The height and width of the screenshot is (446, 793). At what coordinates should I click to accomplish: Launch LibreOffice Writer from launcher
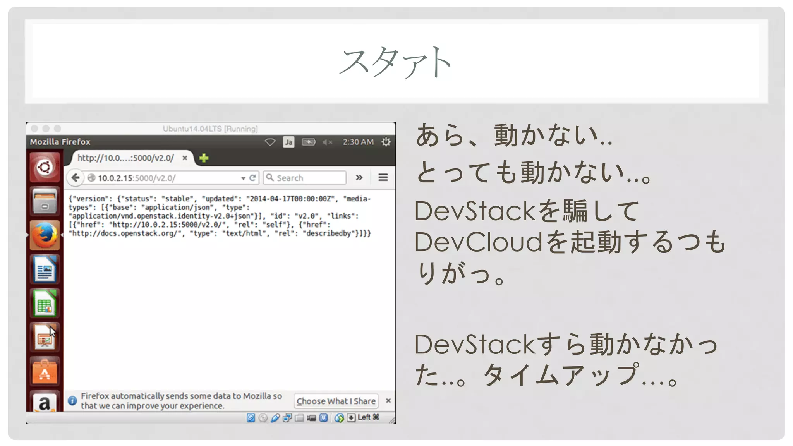tap(45, 269)
